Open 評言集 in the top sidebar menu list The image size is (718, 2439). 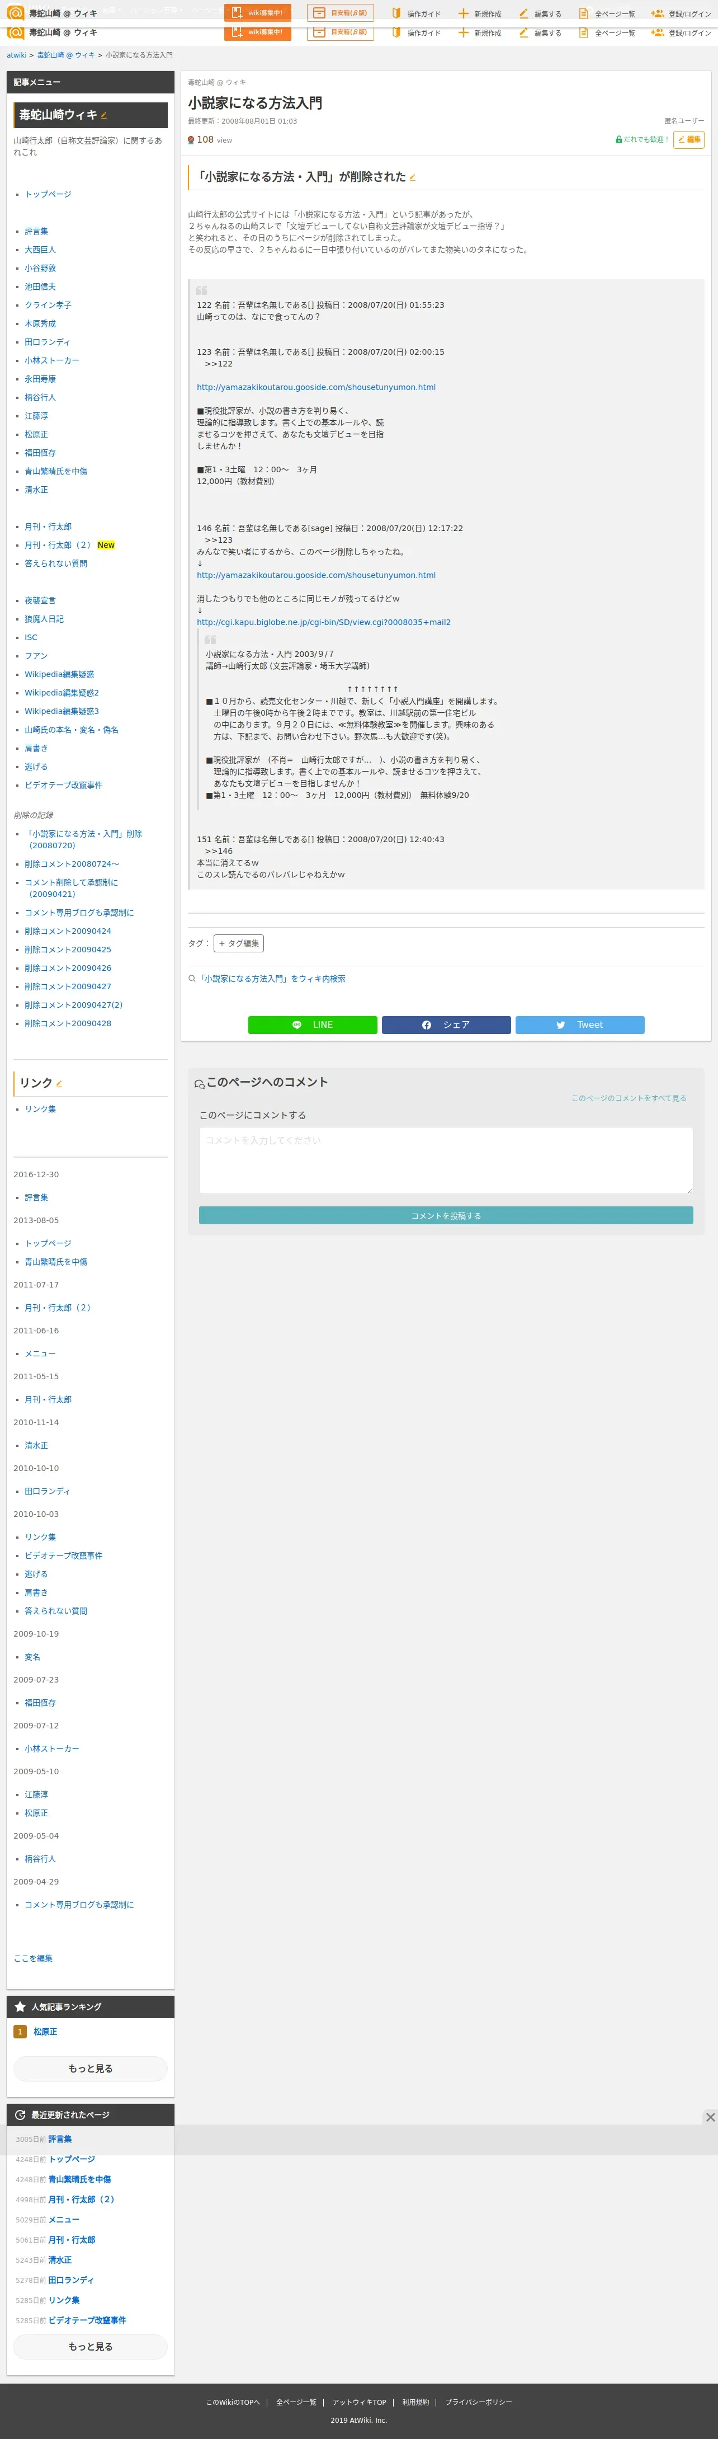36,231
